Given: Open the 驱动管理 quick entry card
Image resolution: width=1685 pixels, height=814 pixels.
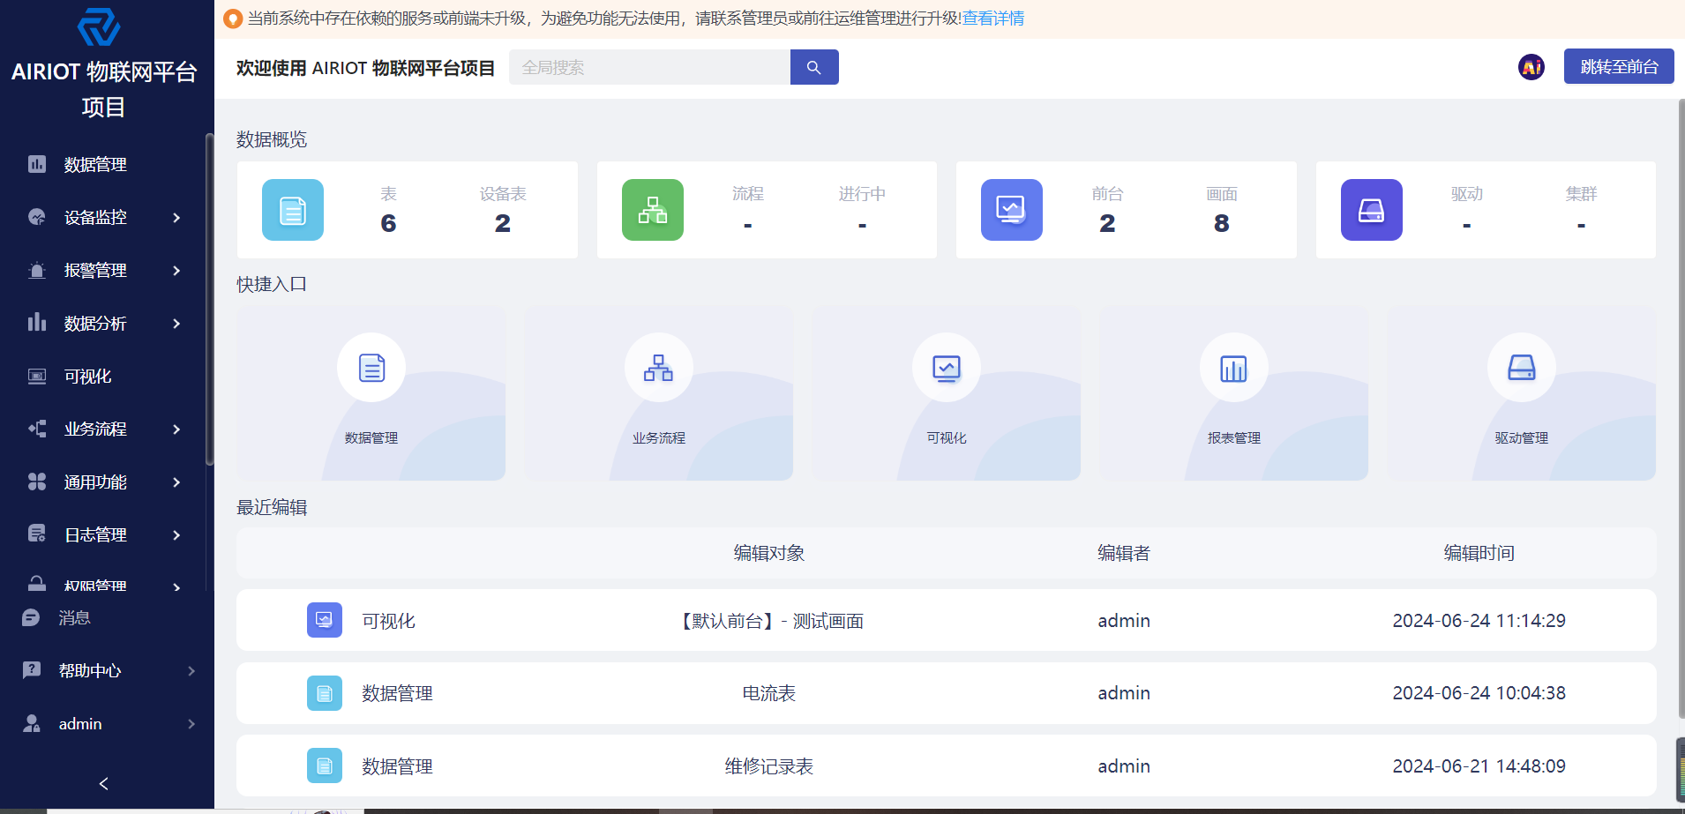Looking at the screenshot, I should pyautogui.click(x=1522, y=393).
